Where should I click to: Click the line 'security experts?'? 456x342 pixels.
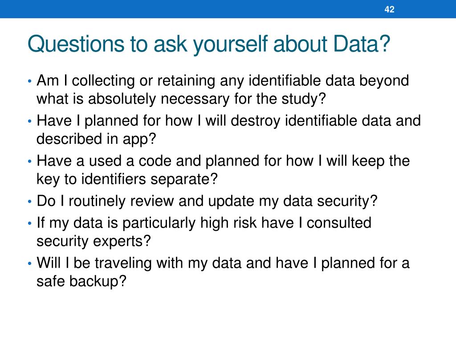tap(94, 241)
